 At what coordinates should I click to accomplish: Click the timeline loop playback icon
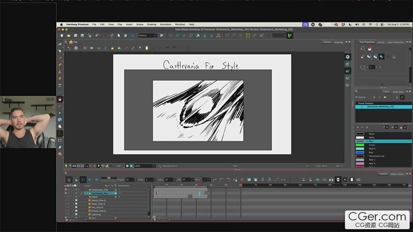click(83, 180)
